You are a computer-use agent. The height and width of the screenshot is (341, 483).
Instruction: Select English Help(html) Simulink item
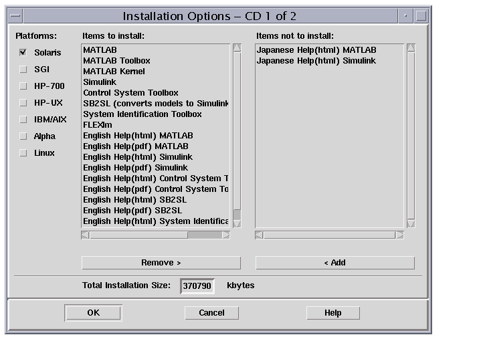156,157
